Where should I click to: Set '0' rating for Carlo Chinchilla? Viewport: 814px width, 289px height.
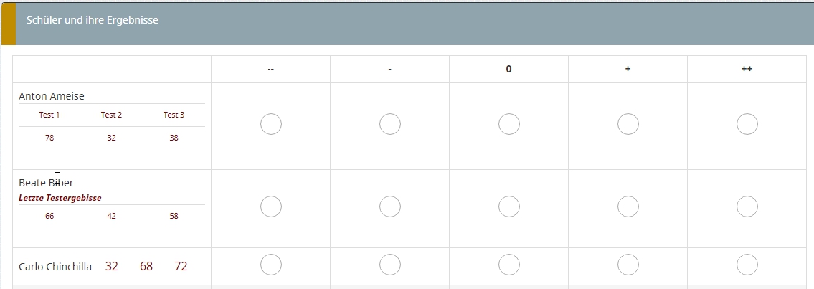pyautogui.click(x=509, y=265)
